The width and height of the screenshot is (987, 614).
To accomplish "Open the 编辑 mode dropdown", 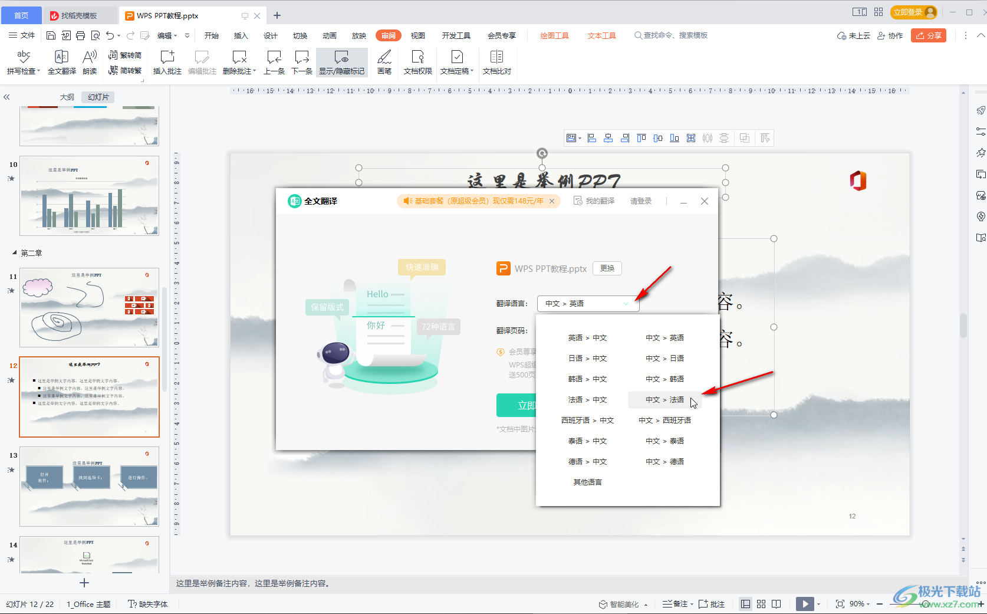I will pyautogui.click(x=167, y=35).
